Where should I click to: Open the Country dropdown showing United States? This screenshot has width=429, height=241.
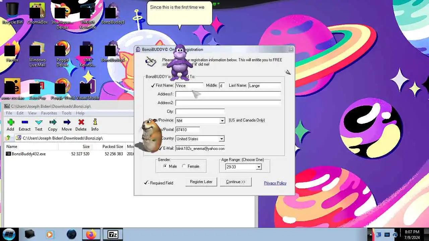click(x=222, y=139)
